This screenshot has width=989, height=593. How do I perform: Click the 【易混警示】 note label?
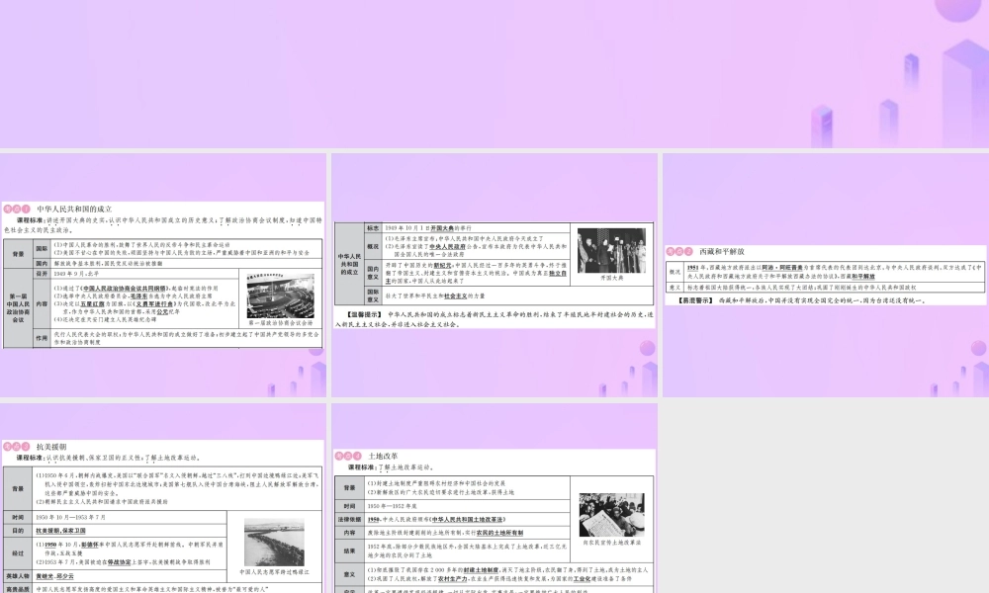pos(695,300)
